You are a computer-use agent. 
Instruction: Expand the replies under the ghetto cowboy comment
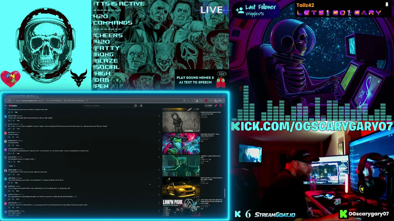coord(11,166)
